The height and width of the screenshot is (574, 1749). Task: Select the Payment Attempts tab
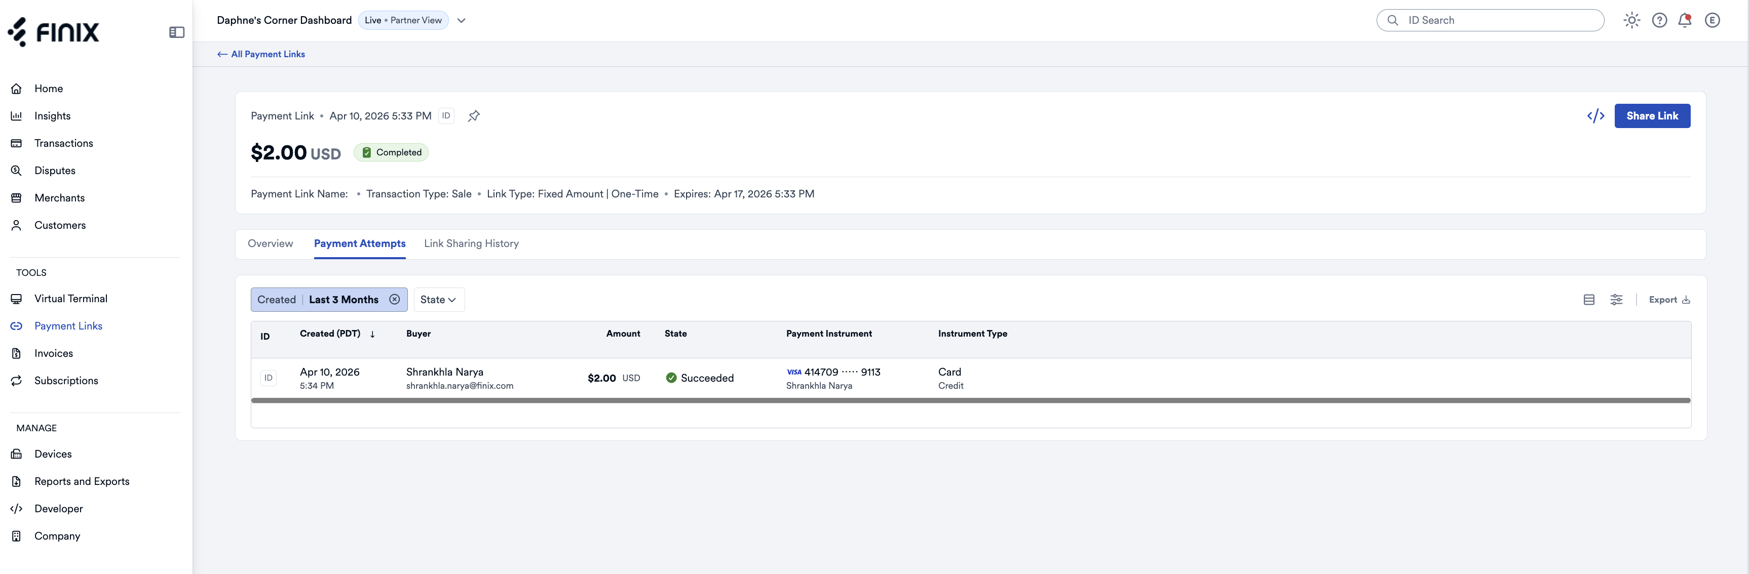click(x=360, y=243)
